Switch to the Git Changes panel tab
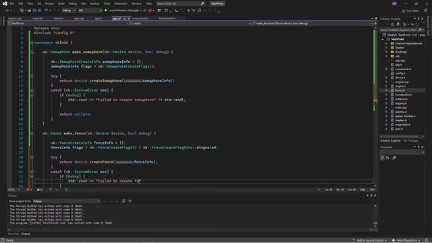432x243 pixels. coord(410,141)
